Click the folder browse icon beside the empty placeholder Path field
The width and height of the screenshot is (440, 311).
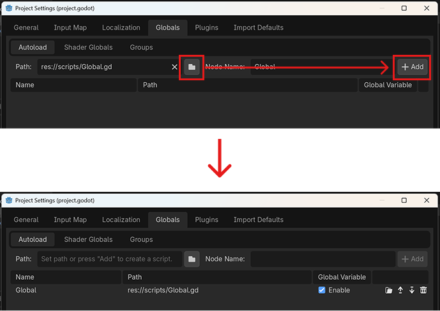192,259
